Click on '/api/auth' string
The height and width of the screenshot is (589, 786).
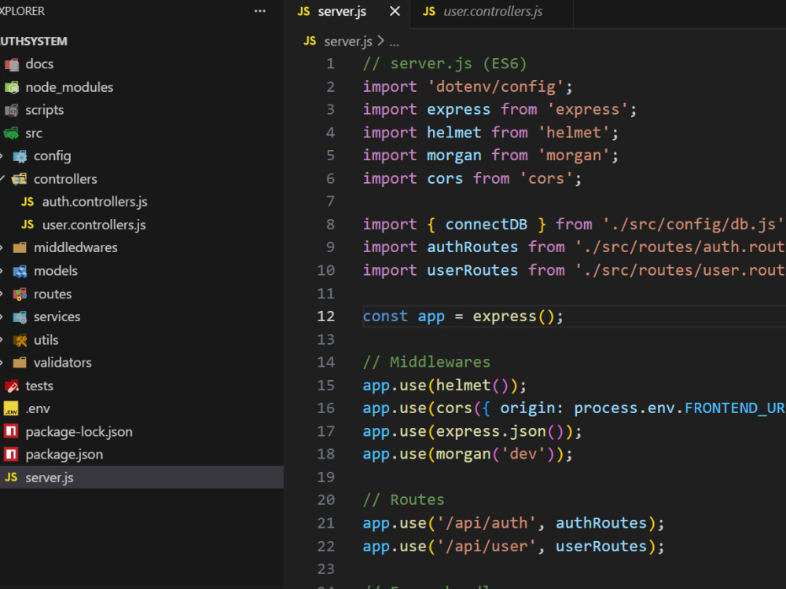pyautogui.click(x=487, y=523)
